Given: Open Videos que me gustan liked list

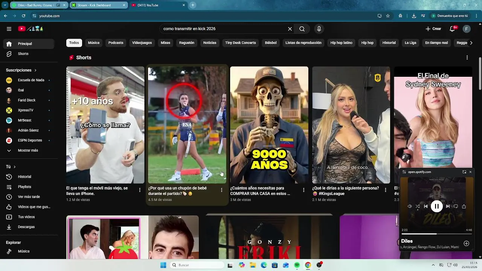Looking at the screenshot, I should [28, 207].
